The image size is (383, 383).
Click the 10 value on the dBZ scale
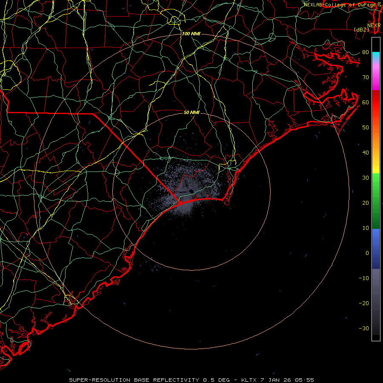click(366, 228)
